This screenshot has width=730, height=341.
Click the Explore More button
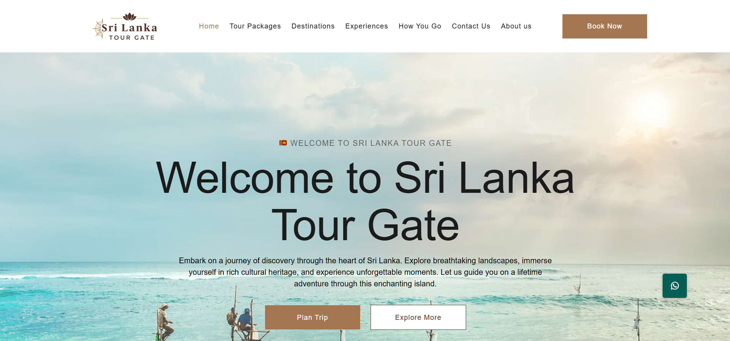[x=418, y=317]
